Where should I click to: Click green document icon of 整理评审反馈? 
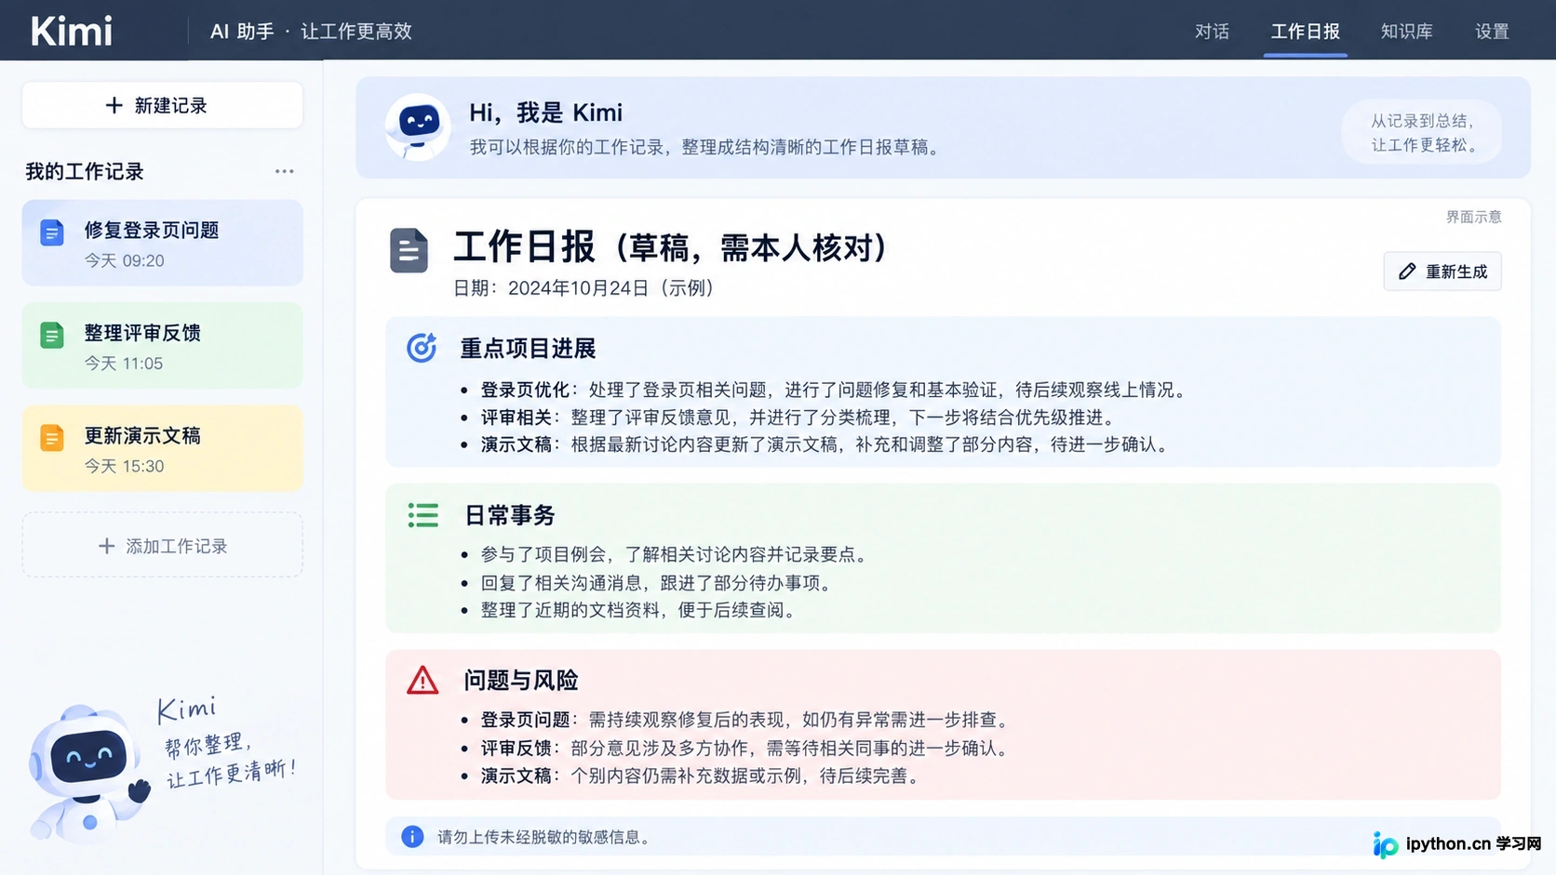[x=52, y=335]
